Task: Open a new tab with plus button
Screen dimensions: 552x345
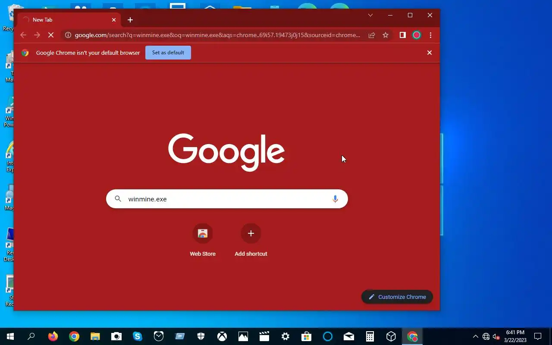Action: (x=130, y=20)
